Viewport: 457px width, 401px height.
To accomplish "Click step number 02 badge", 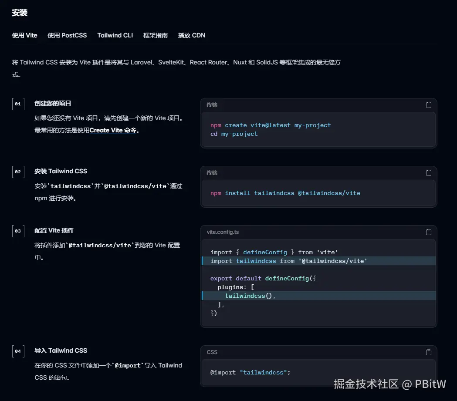I will pyautogui.click(x=18, y=172).
